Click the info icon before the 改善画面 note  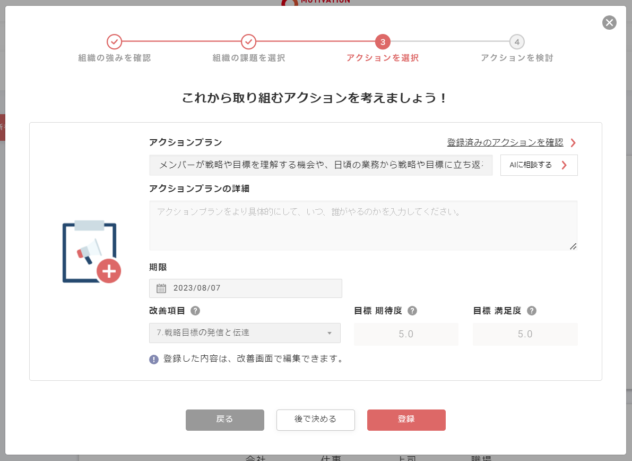tap(153, 358)
